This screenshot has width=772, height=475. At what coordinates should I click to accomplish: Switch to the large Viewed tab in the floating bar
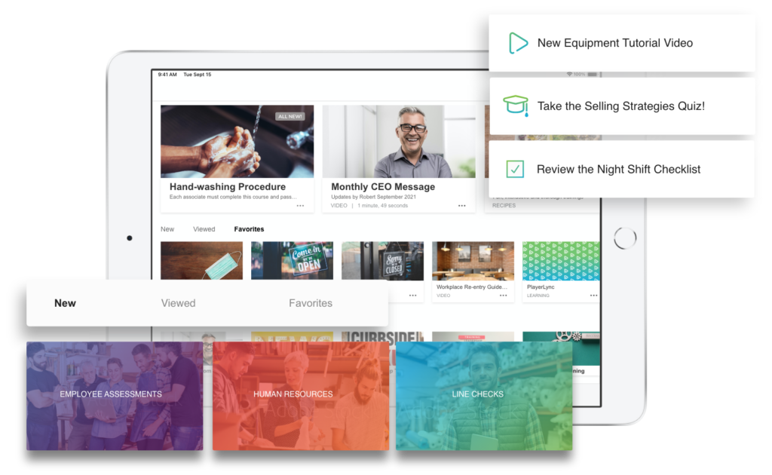178,303
